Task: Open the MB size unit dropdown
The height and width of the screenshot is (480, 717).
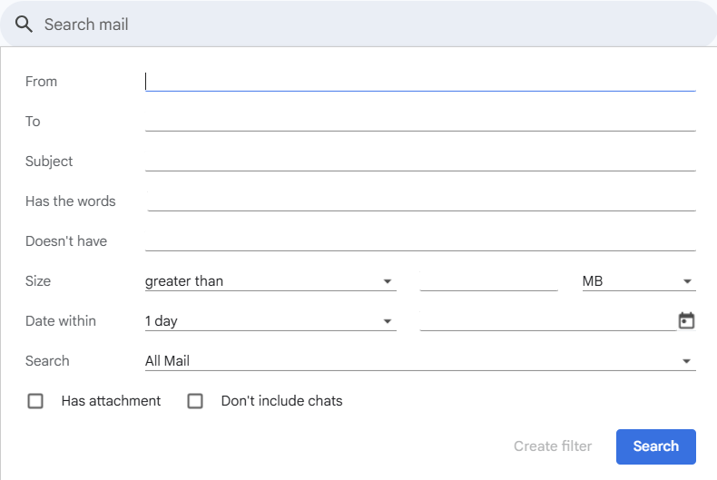Action: (639, 281)
